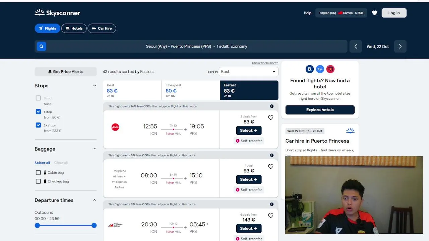Click Get Price Alerts button

(66, 72)
